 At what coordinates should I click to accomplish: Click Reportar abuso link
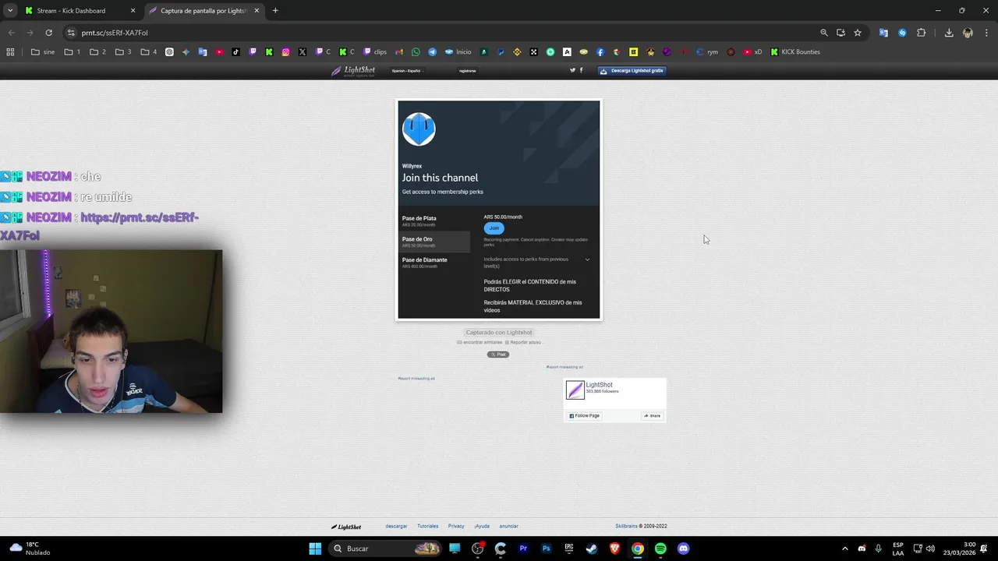523,342
